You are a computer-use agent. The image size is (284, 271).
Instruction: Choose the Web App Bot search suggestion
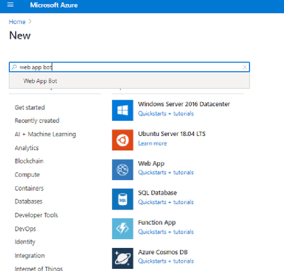40,81
